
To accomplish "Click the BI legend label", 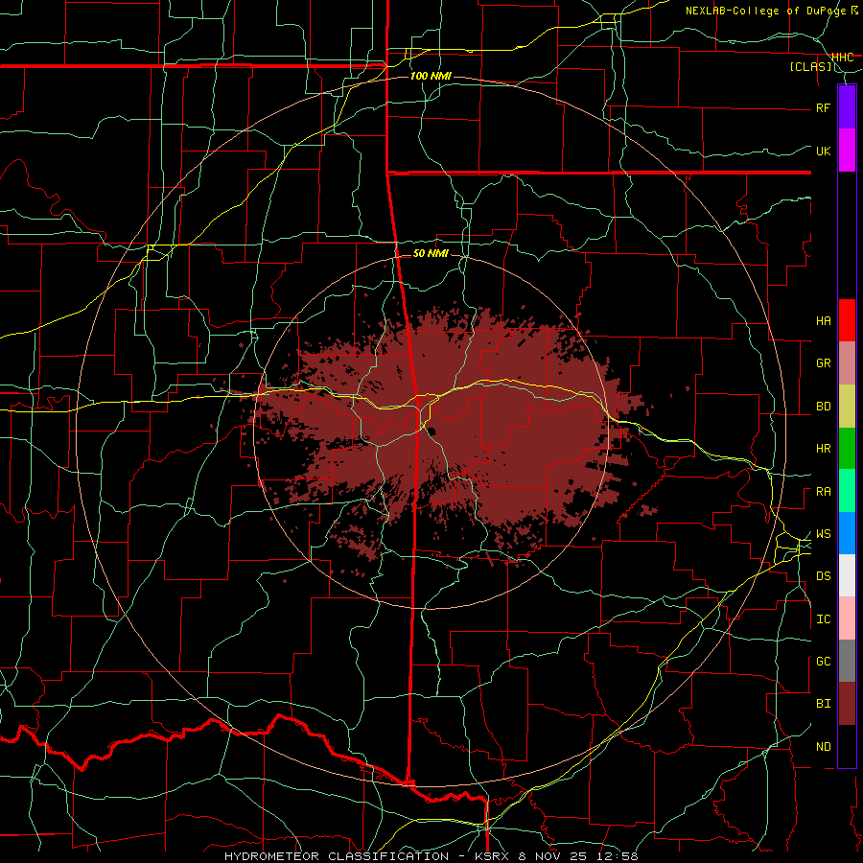I will 823,704.
